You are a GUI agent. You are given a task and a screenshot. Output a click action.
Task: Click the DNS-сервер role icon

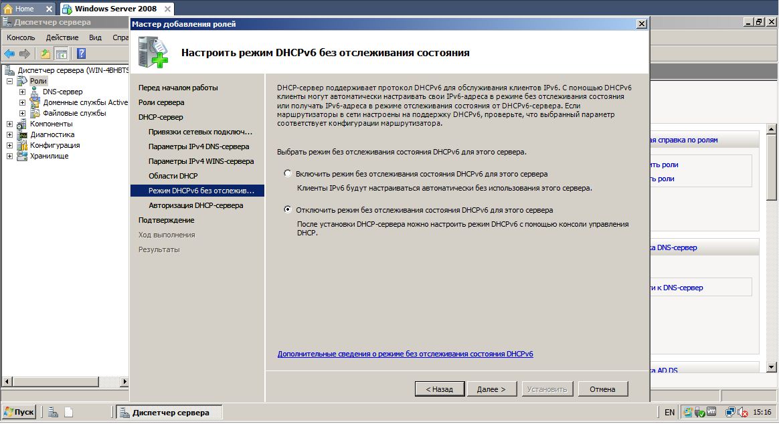(34, 92)
